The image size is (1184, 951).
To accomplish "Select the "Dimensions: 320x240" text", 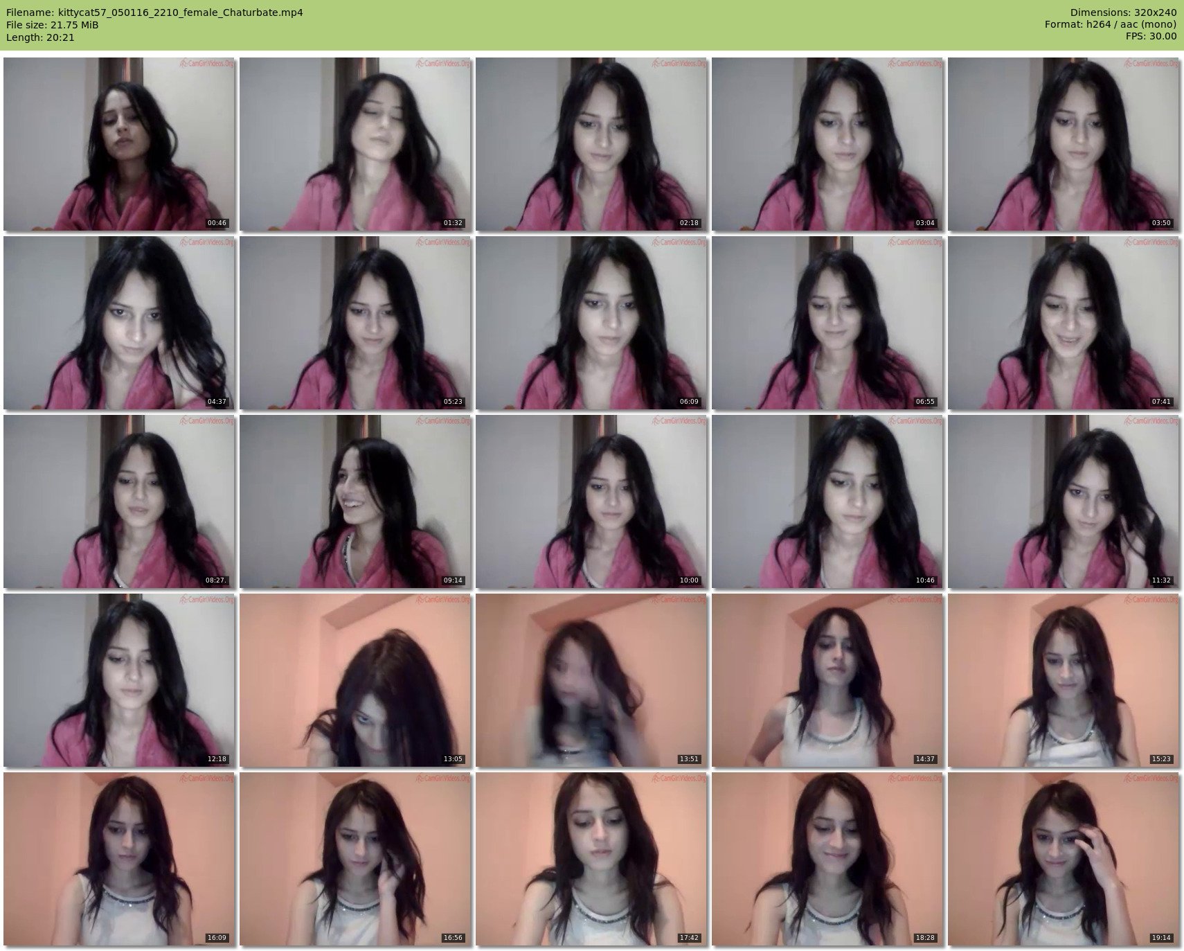I will 1123,12.
